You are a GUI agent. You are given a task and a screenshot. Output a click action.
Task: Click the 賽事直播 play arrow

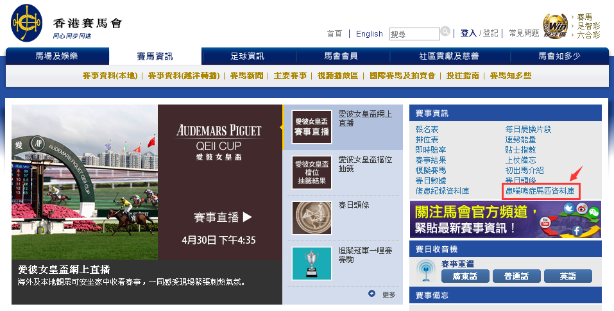[248, 217]
